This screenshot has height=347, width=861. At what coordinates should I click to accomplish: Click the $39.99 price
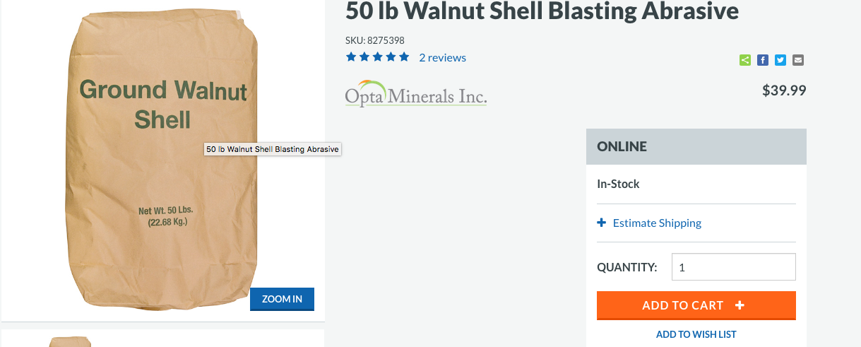point(784,90)
